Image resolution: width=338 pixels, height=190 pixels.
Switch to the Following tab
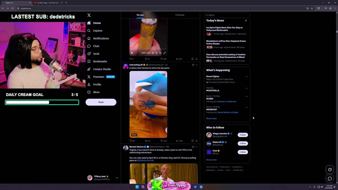click(x=180, y=15)
